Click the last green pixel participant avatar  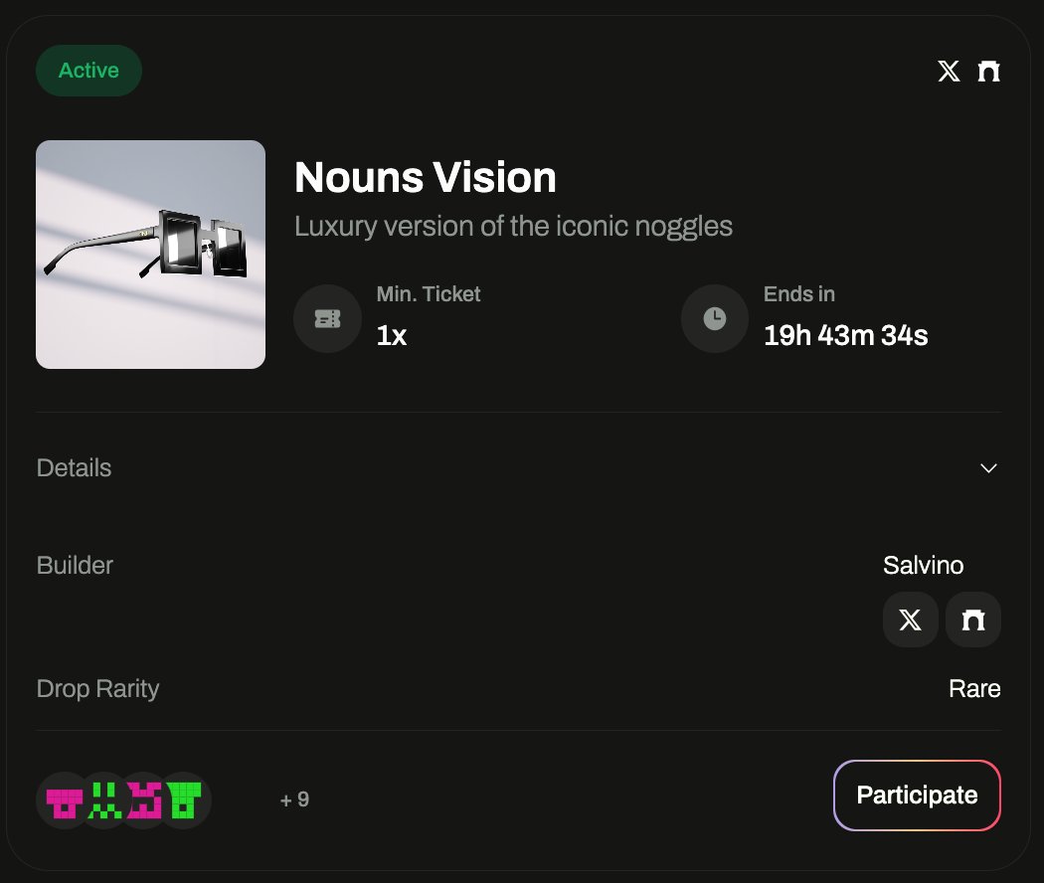coord(185,800)
